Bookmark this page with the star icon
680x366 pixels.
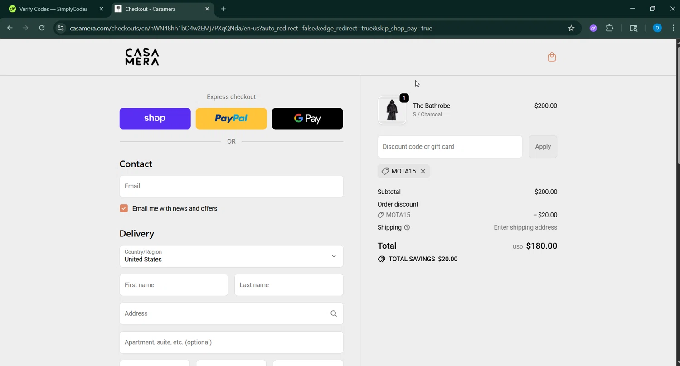(x=571, y=28)
